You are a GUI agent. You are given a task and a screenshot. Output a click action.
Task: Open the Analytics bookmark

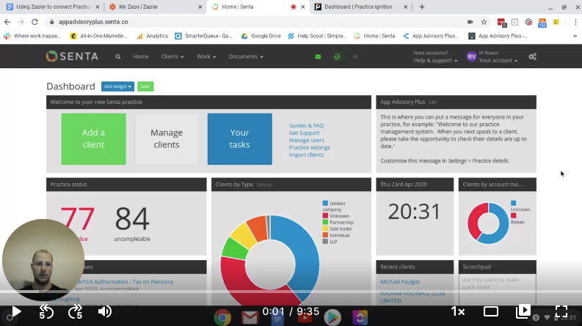point(152,36)
